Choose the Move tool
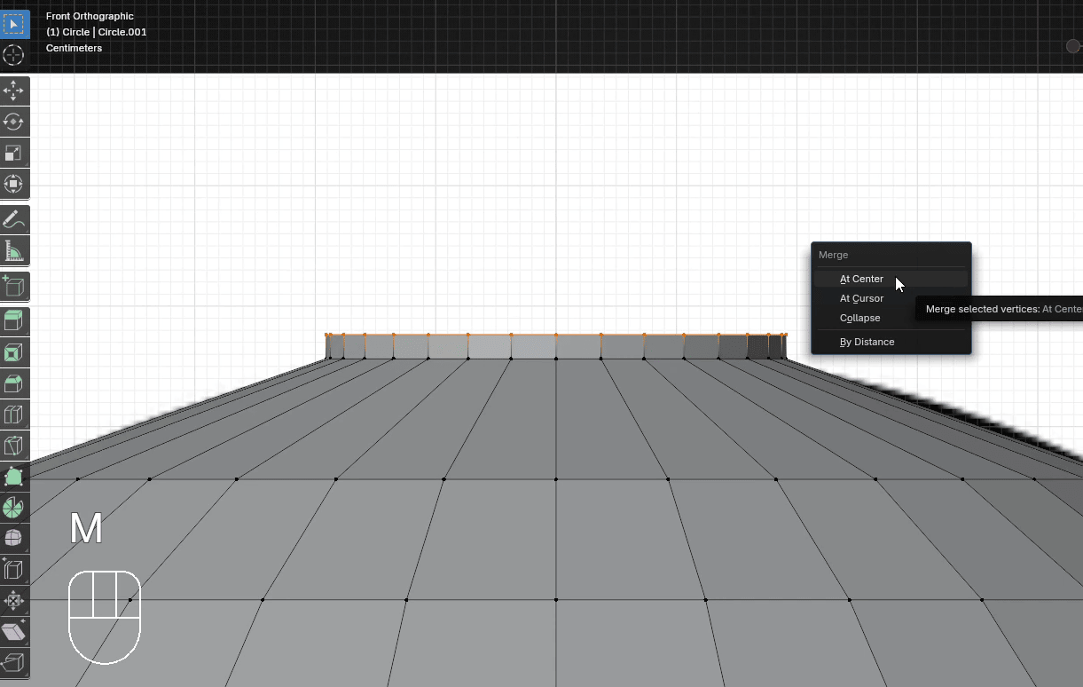Screen dimensions: 1083x687 pyautogui.click(x=14, y=91)
